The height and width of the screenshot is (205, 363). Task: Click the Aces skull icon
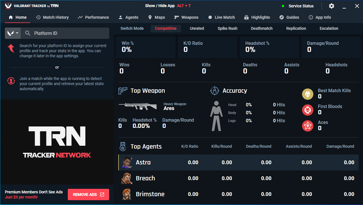pyautogui.click(x=308, y=126)
